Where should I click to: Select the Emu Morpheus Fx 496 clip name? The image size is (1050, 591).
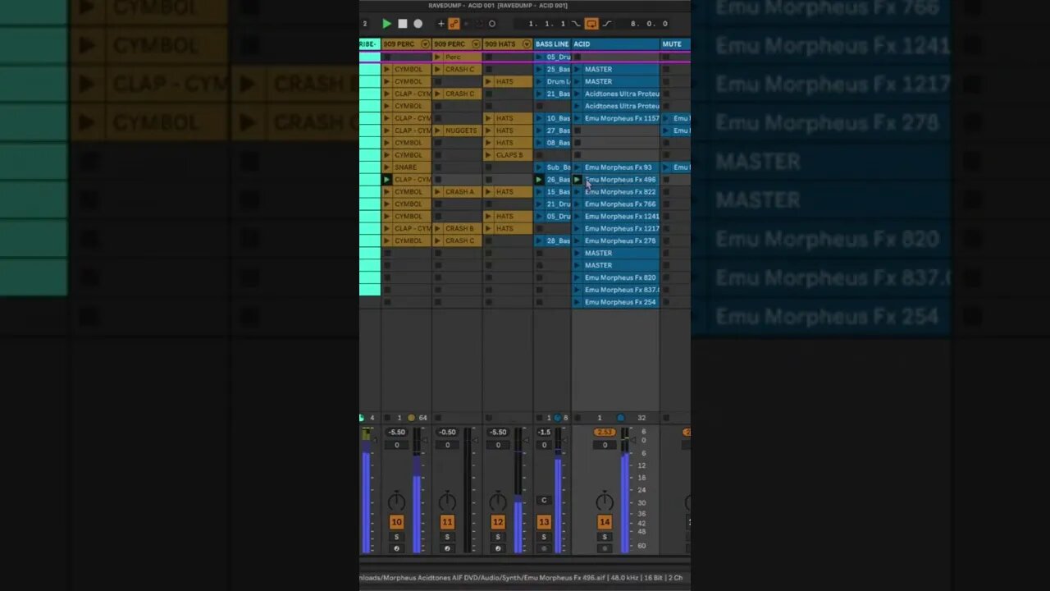620,180
